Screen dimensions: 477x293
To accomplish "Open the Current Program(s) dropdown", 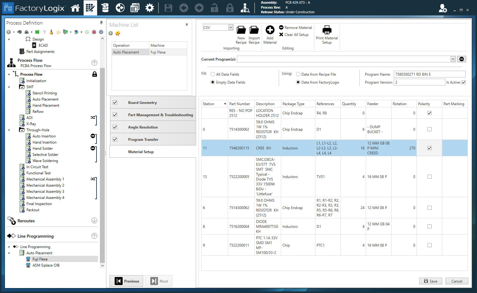I will [452, 59].
